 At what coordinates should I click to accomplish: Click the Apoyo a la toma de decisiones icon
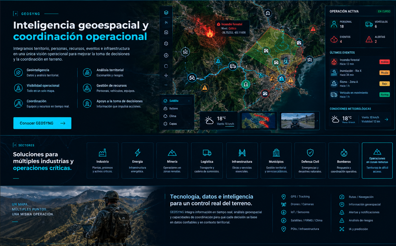coord(87,103)
